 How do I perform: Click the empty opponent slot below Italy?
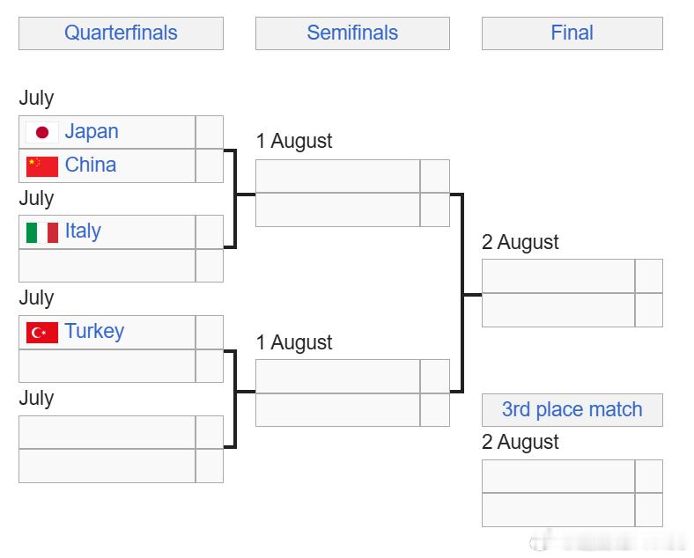click(107, 266)
